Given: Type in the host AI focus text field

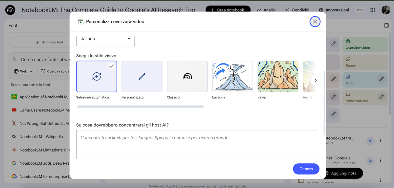Looking at the screenshot, I should [196, 145].
